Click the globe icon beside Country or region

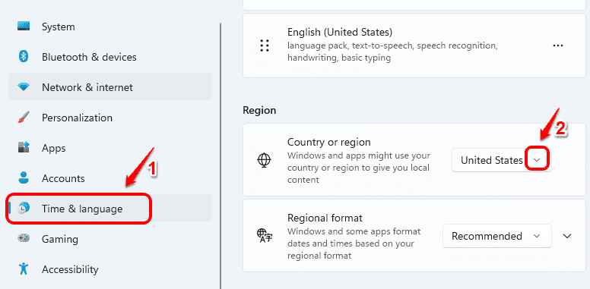pos(264,160)
